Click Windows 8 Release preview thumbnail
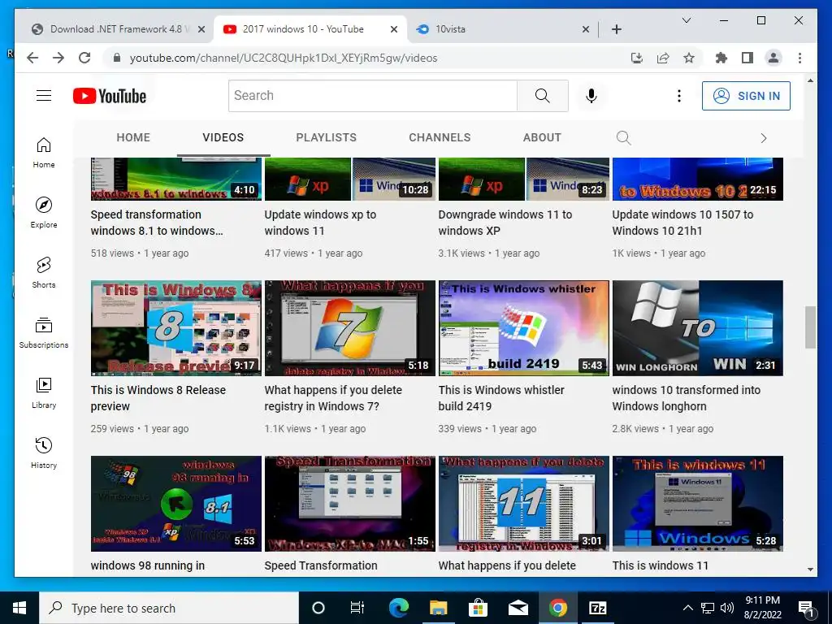The width and height of the screenshot is (832, 624). (176, 328)
